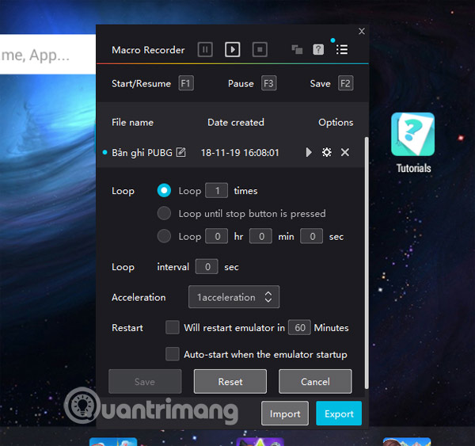Click the greyed-out Save button
The image size is (475, 446).
[145, 381]
